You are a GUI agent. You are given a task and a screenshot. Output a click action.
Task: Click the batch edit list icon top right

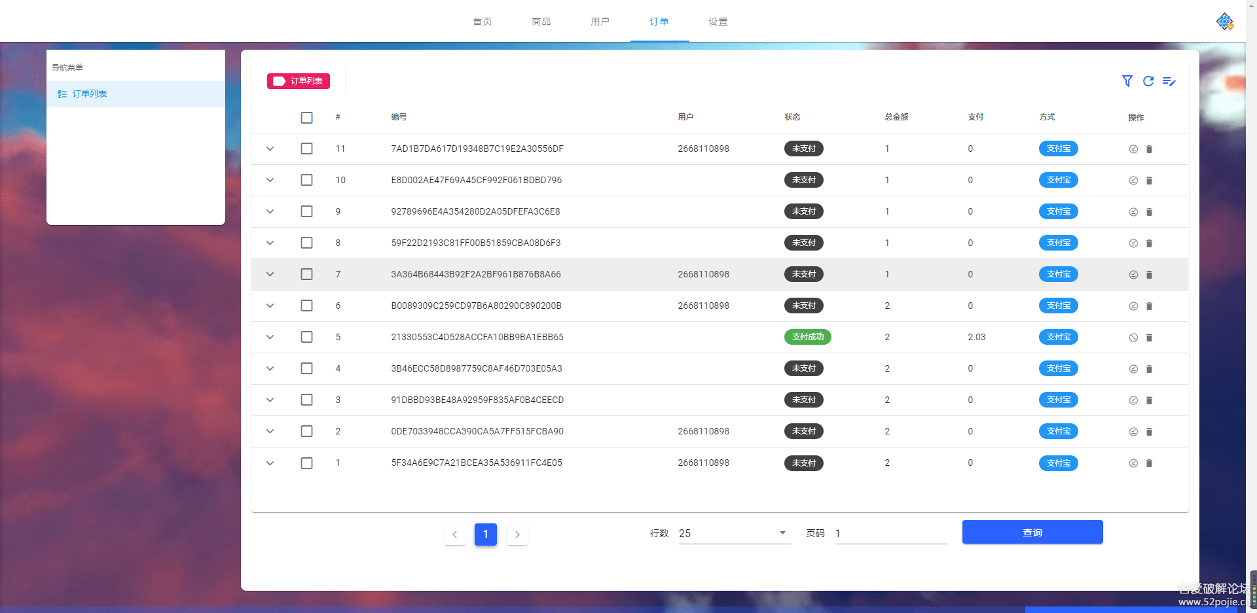1170,81
